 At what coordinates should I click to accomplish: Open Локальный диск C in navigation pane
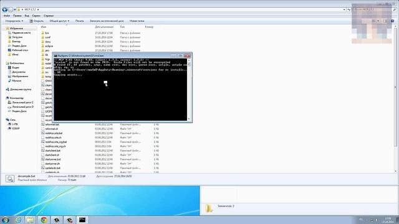(22, 102)
